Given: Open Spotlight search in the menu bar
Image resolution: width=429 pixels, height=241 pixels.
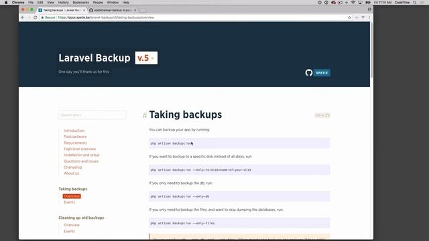Looking at the screenshot, I should [x=415, y=3].
